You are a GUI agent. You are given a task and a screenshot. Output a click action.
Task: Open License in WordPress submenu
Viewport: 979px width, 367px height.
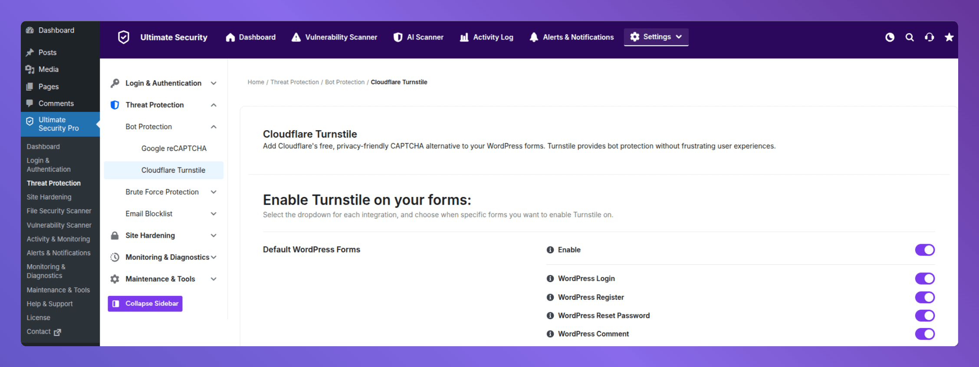tap(39, 318)
